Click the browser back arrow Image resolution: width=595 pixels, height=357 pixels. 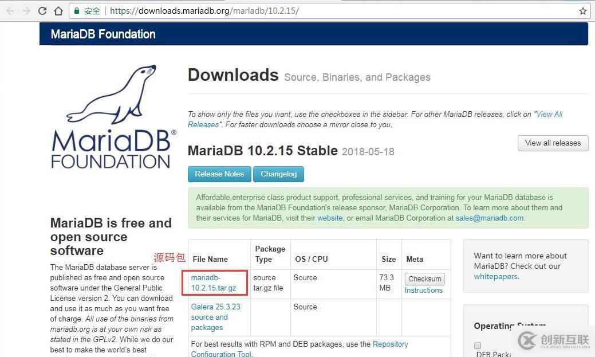coord(10,11)
